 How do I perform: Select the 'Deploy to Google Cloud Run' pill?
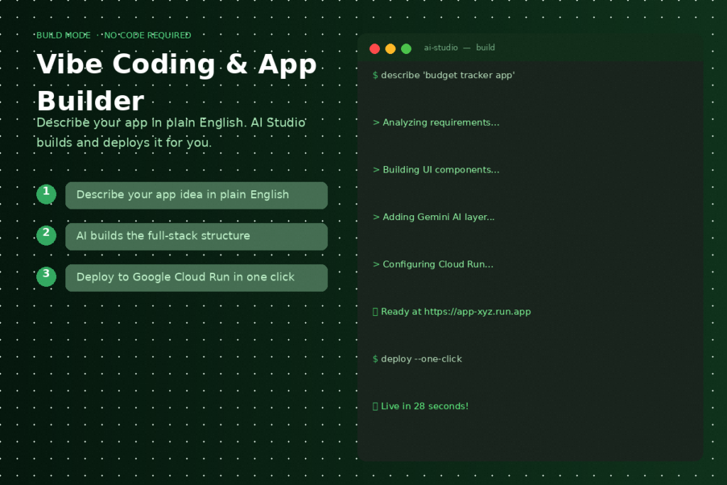[x=196, y=277]
